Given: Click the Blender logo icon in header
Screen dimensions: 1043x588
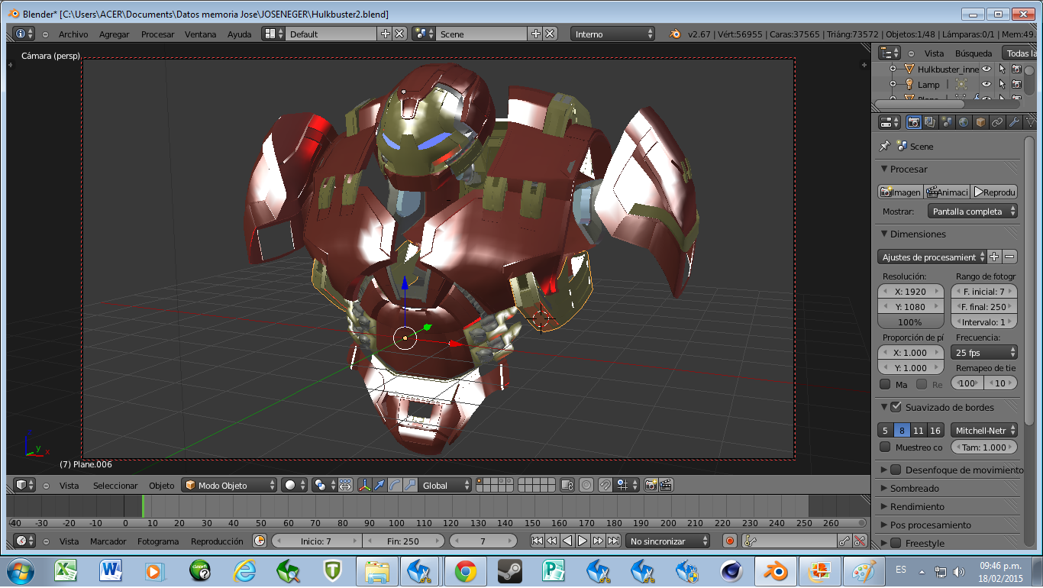Looking at the screenshot, I should pos(675,34).
